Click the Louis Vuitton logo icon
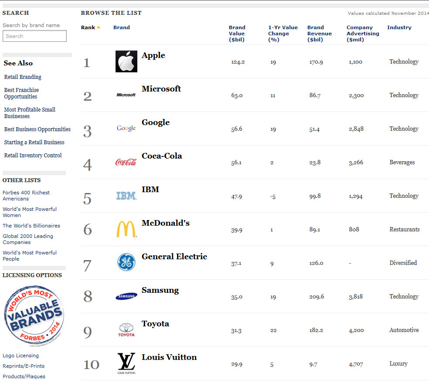The height and width of the screenshot is (383, 429). coord(126,363)
